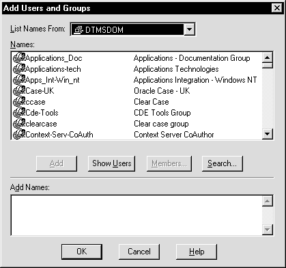Select the Cde-Tools group name
286x268 pixels.
tap(42, 113)
